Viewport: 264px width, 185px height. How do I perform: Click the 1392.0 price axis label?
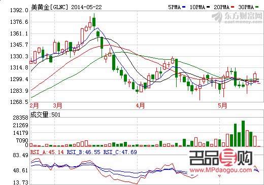(19, 11)
